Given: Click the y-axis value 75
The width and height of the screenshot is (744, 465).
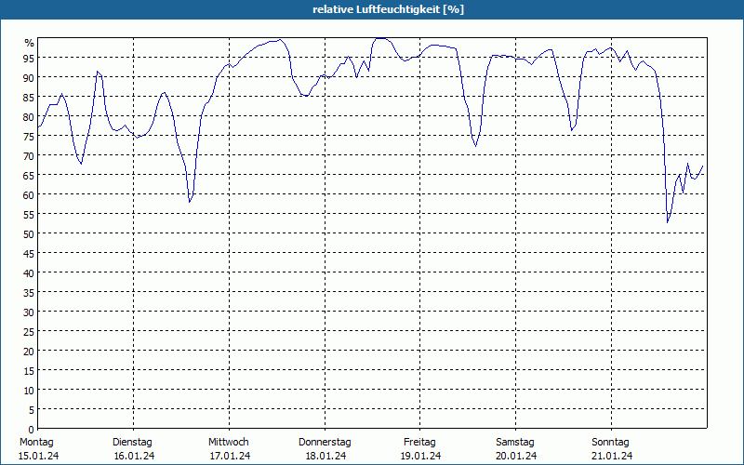Looking at the screenshot, I should tap(29, 136).
